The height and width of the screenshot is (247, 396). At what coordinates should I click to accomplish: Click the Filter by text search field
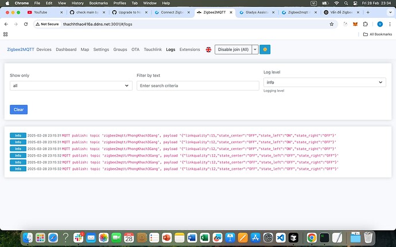coord(197,85)
